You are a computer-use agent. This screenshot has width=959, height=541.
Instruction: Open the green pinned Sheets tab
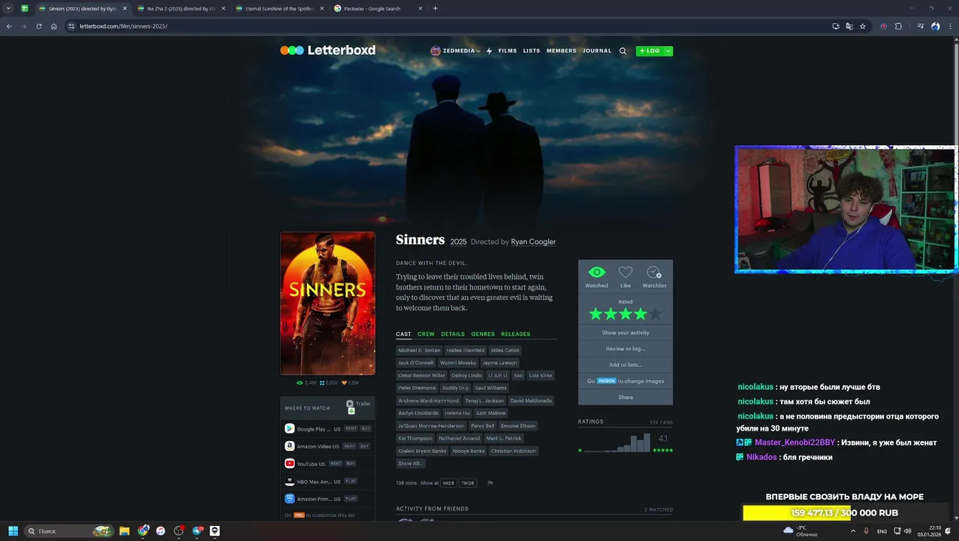(25, 8)
